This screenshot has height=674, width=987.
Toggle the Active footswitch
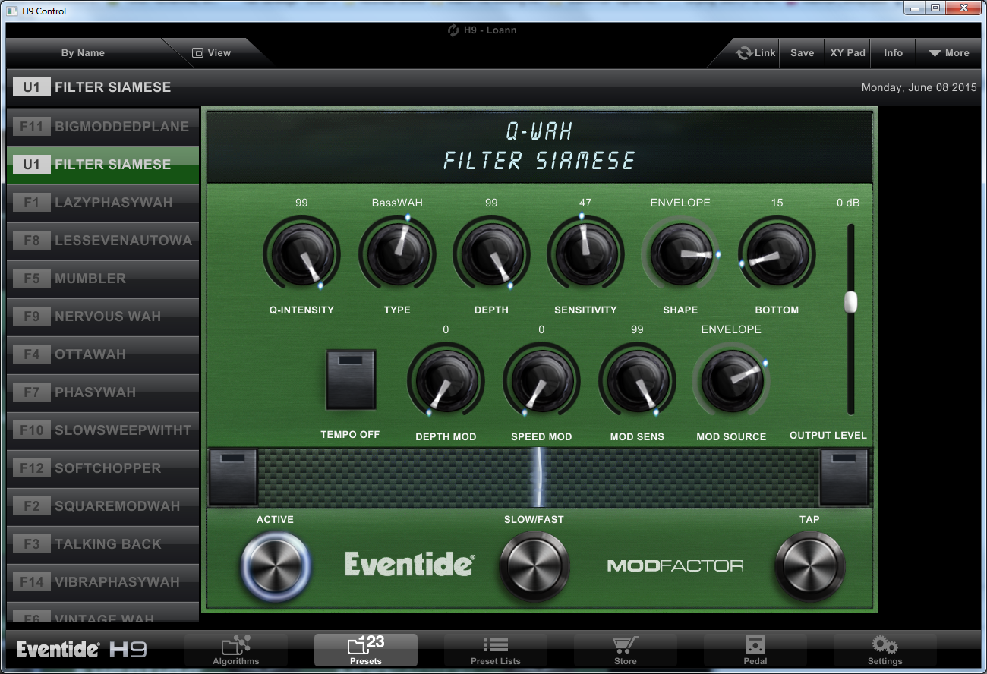pyautogui.click(x=276, y=565)
